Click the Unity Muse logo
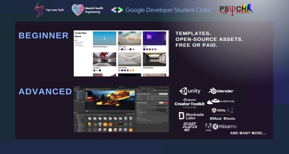Screen dimensions: 289x154 [215, 119]
